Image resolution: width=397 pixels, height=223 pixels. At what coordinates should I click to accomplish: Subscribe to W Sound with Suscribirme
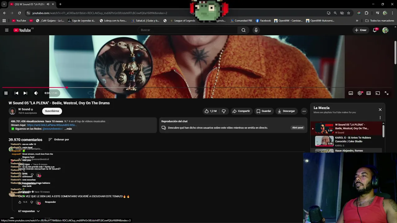(52, 111)
